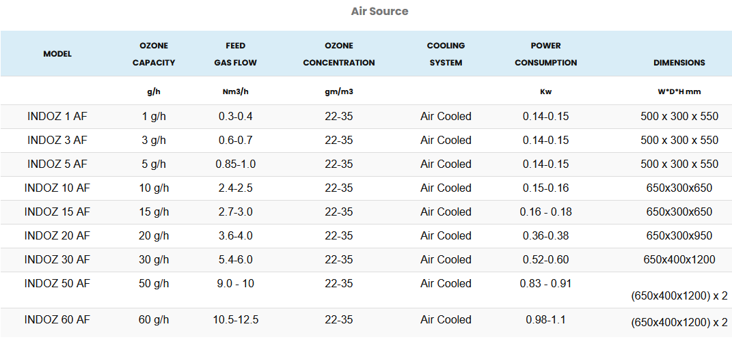This screenshot has width=732, height=348.
Task: Click the MODEL column header
Action: pyautogui.click(x=57, y=54)
